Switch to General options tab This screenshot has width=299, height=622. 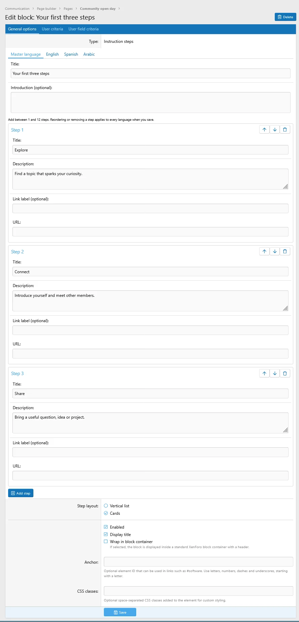click(22, 29)
